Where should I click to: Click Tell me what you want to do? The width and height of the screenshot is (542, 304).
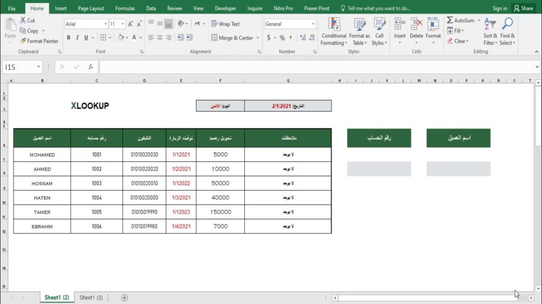(x=376, y=8)
